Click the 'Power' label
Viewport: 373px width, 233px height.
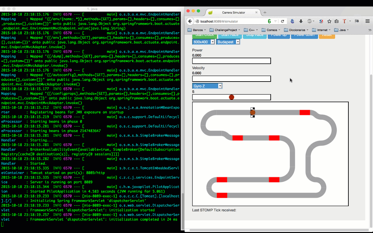(197, 50)
